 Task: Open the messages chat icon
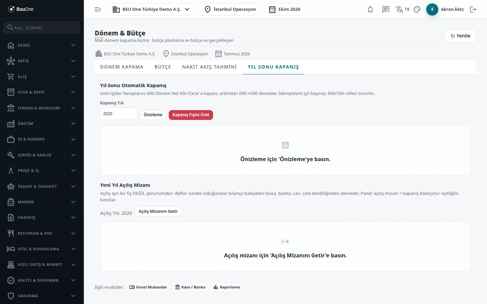386,9
